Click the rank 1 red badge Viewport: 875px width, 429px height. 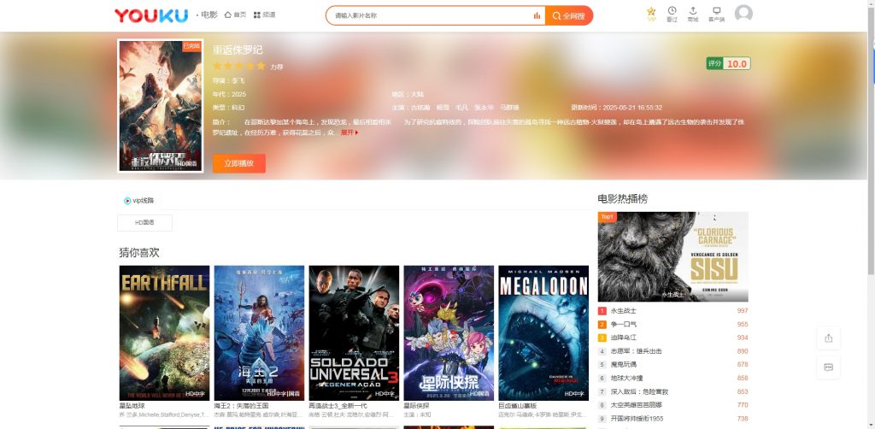coord(602,311)
